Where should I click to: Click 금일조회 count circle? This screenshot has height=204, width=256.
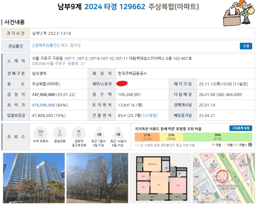click(x=59, y=133)
